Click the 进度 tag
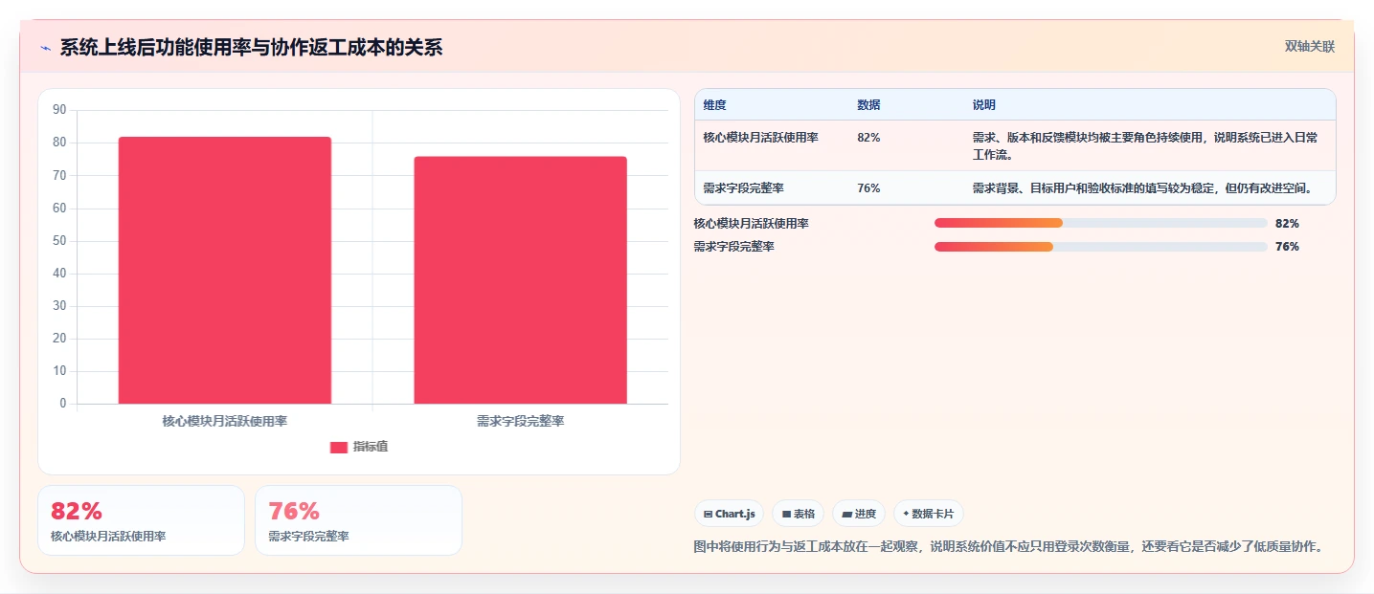 859,514
